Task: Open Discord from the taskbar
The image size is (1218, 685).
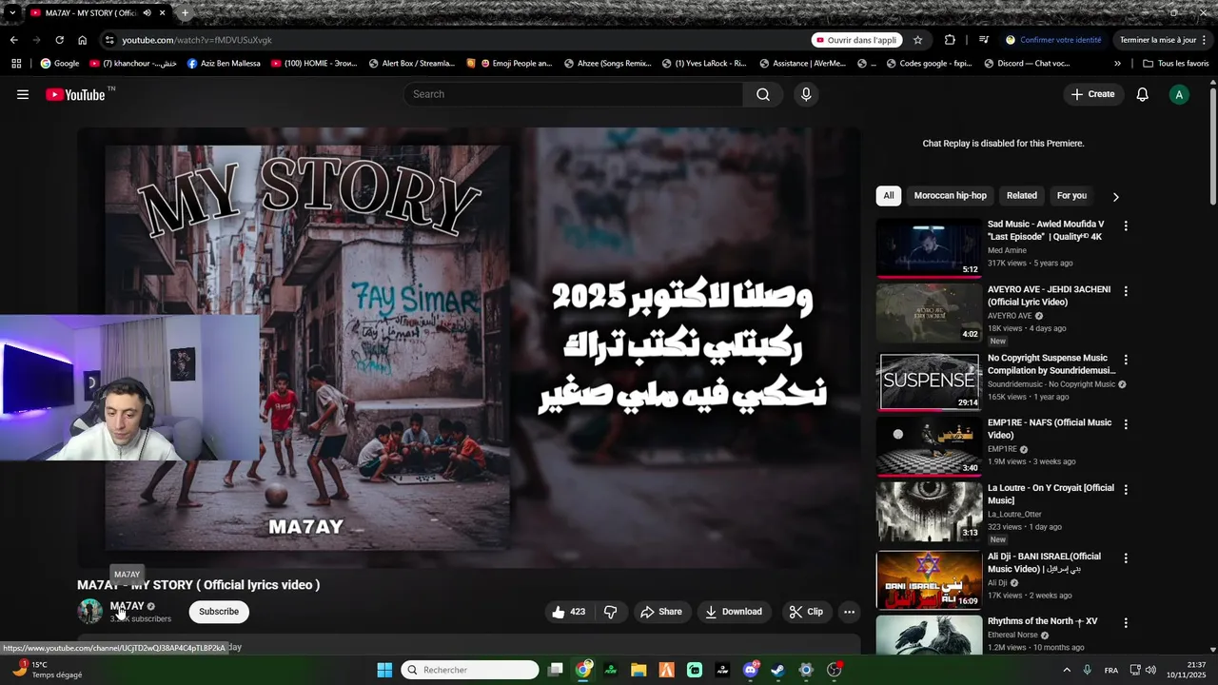Action: (x=750, y=670)
